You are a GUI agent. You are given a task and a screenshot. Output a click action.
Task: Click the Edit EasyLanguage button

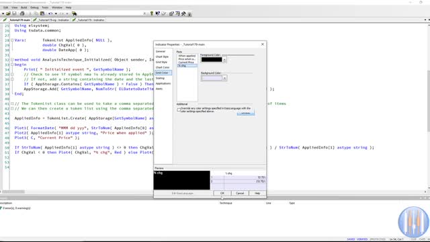183,193
